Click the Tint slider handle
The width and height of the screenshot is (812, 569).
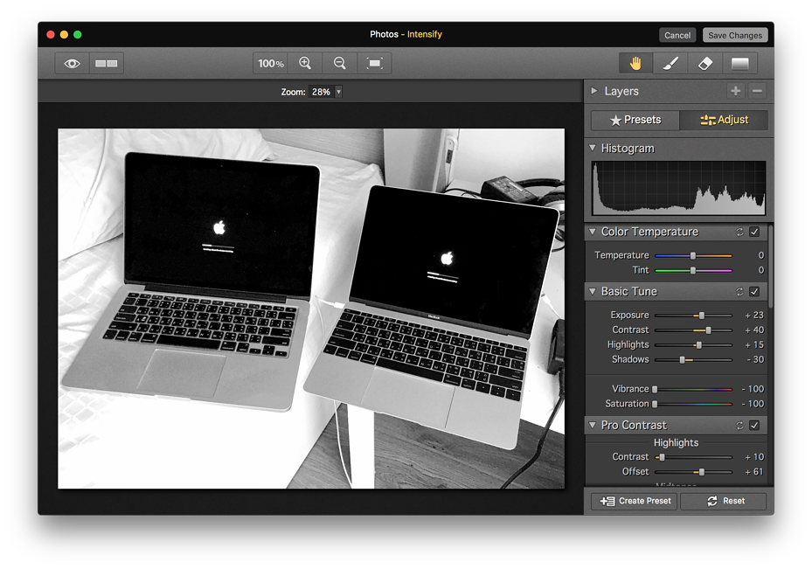(x=693, y=270)
